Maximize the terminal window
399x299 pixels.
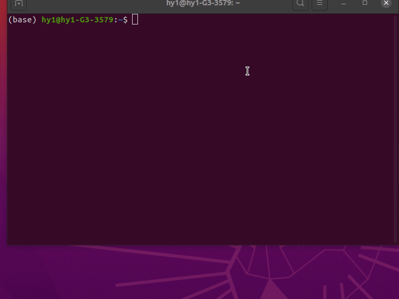[x=365, y=3]
